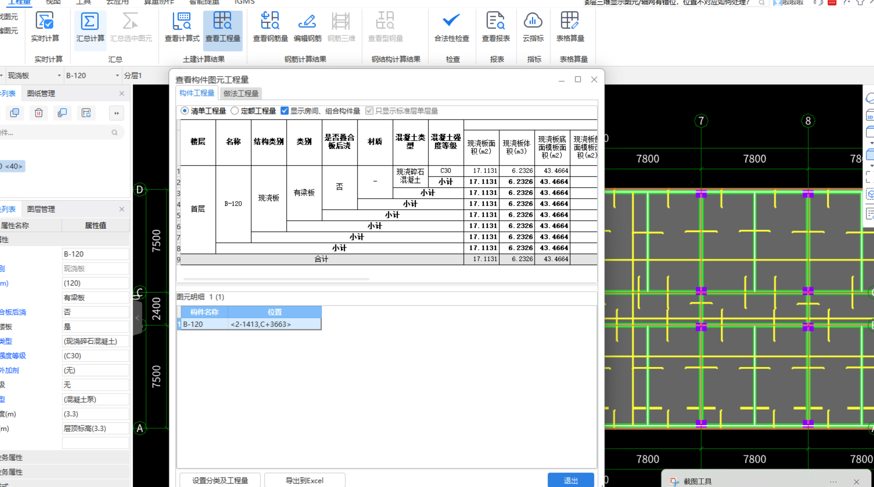The image size is (874, 487).
Task: Open the 工具 menu tab
Action: (x=83, y=2)
